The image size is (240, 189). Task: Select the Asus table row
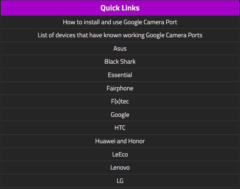tap(120, 48)
